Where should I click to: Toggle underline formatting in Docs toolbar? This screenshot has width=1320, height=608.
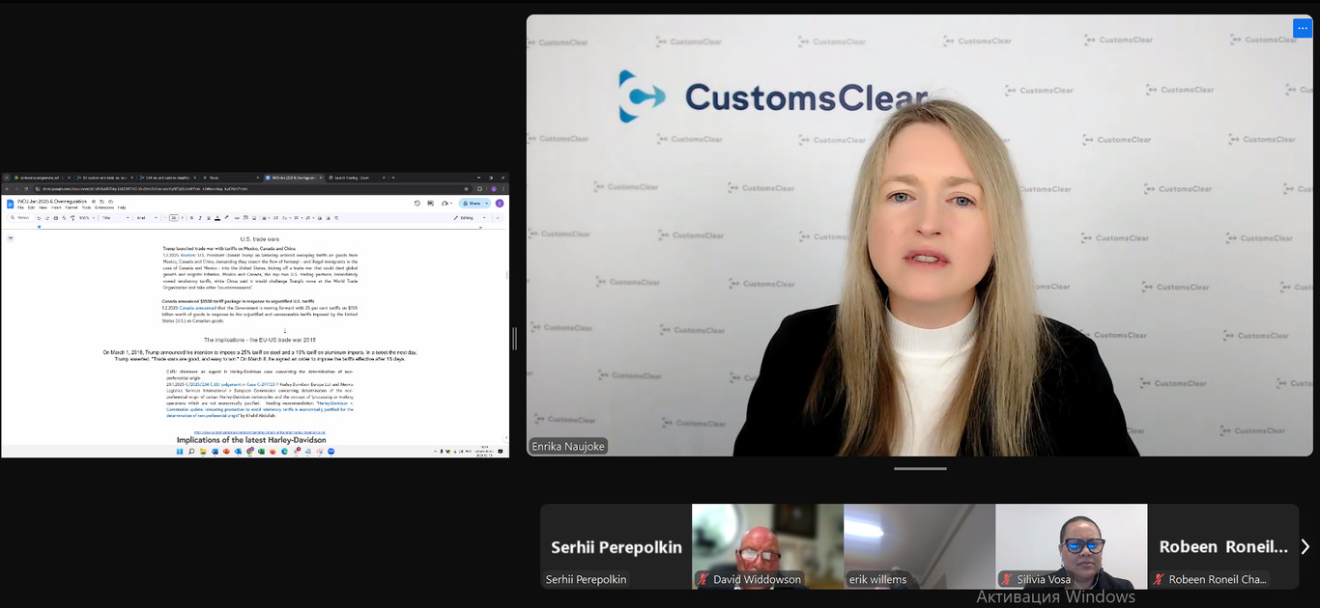(x=209, y=218)
